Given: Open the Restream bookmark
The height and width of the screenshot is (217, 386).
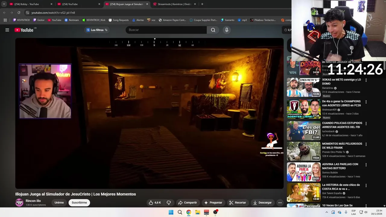Looking at the screenshot, I should (x=72, y=20).
